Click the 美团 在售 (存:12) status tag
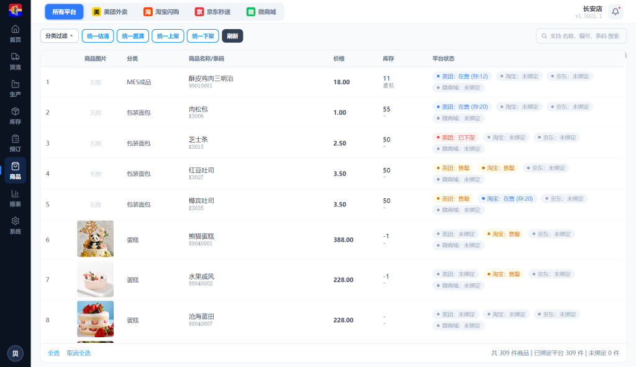The width and height of the screenshot is (636, 367). click(462, 76)
